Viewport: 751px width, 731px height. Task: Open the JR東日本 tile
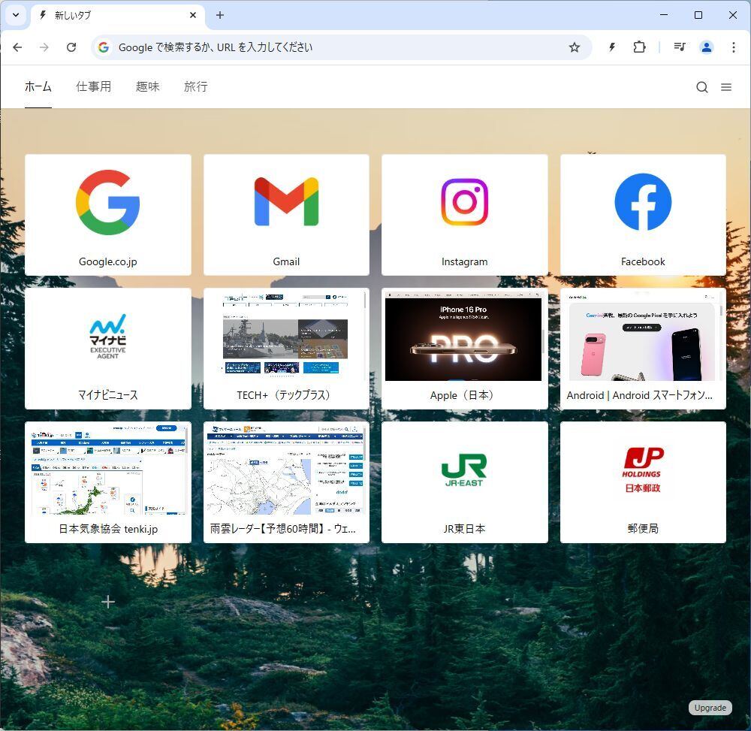point(465,482)
